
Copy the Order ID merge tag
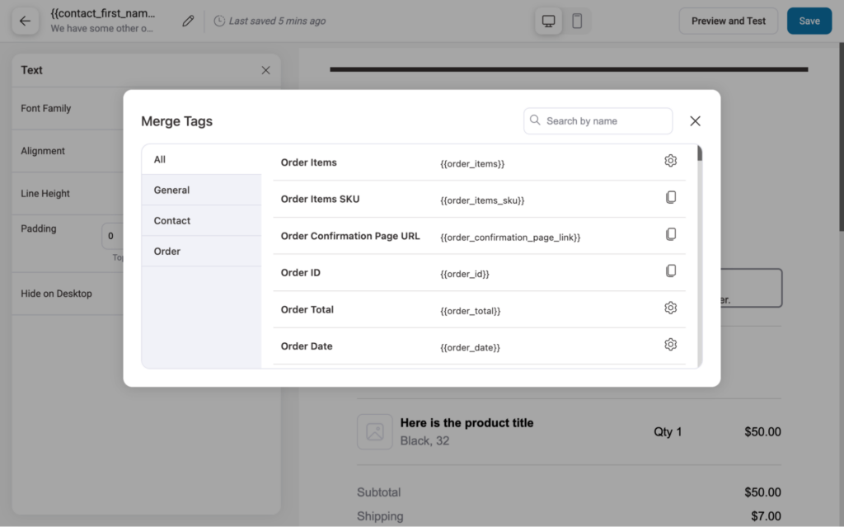(671, 271)
